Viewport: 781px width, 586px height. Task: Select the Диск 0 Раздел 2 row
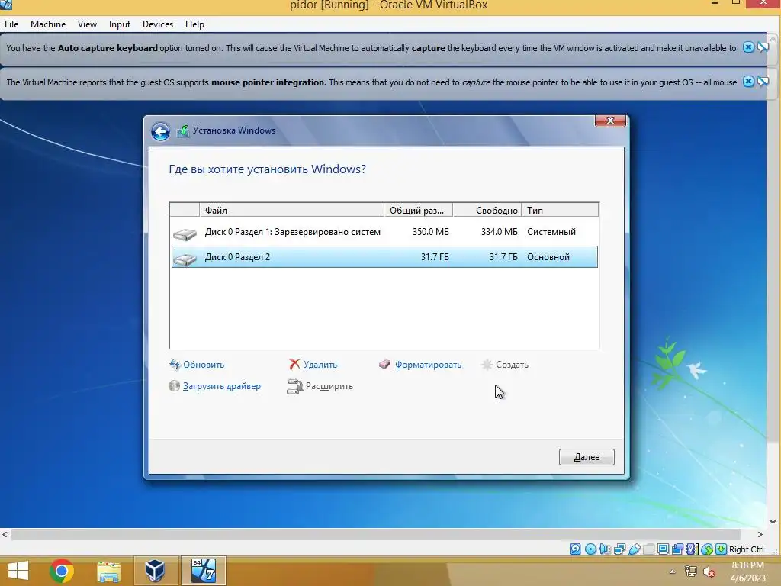(384, 257)
